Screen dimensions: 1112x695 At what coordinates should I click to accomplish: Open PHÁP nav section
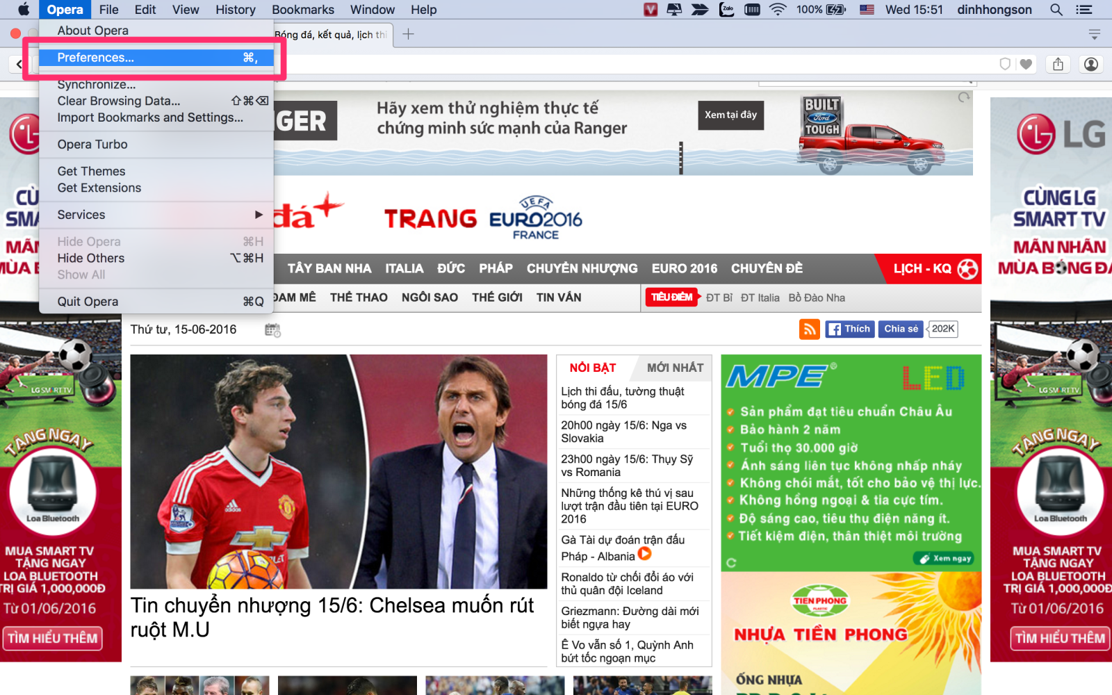[496, 268]
